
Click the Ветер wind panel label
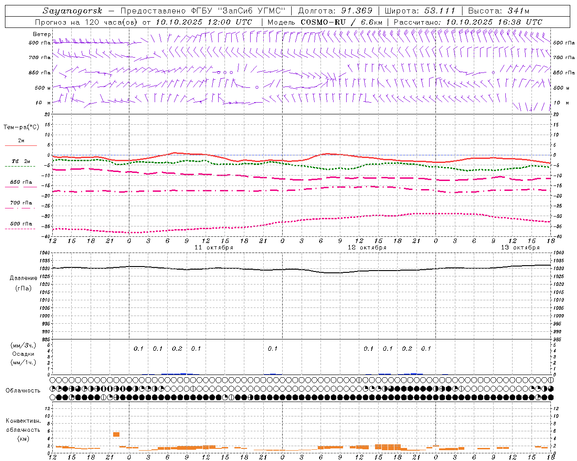42,34
